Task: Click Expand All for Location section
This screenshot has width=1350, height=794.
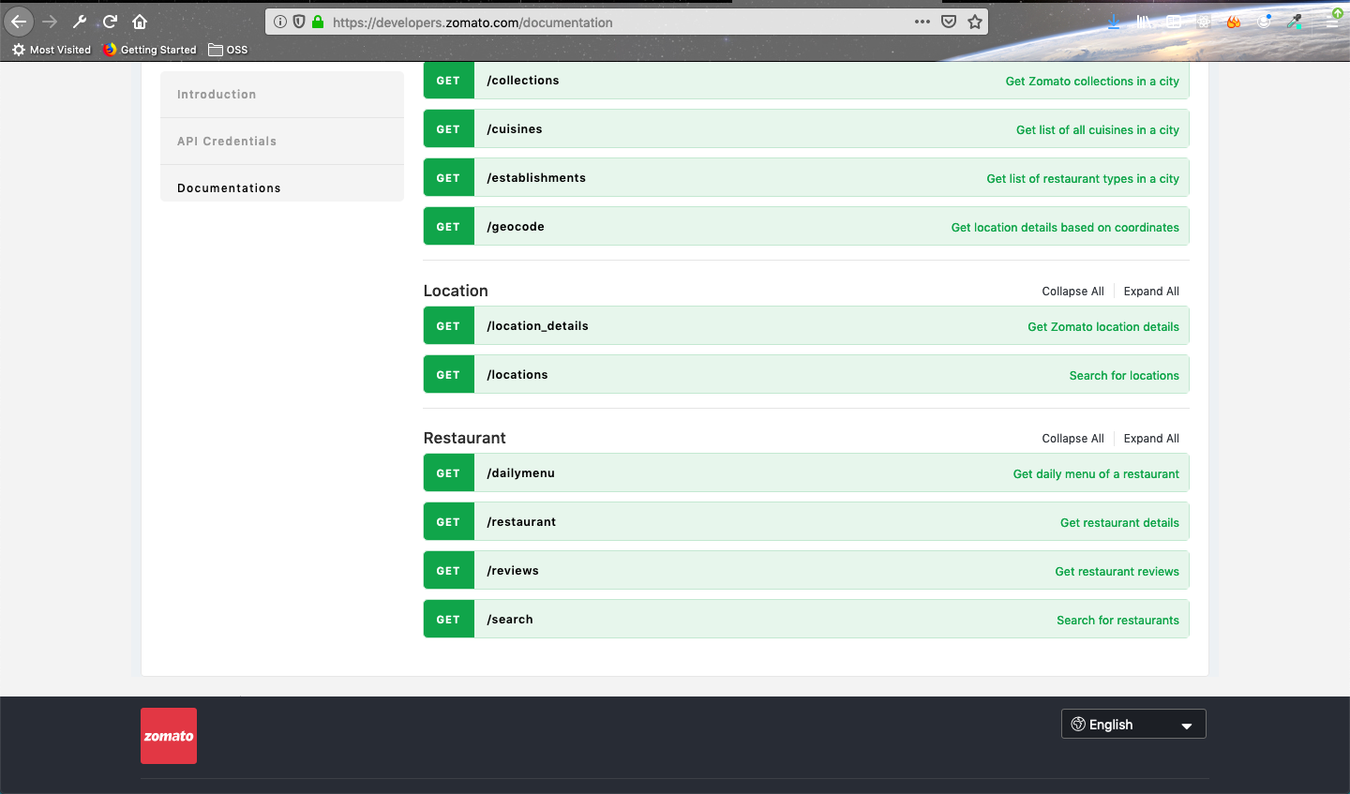Action: (1151, 292)
